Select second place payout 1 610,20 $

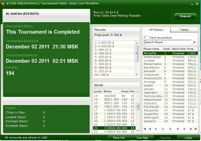coord(114,46)
